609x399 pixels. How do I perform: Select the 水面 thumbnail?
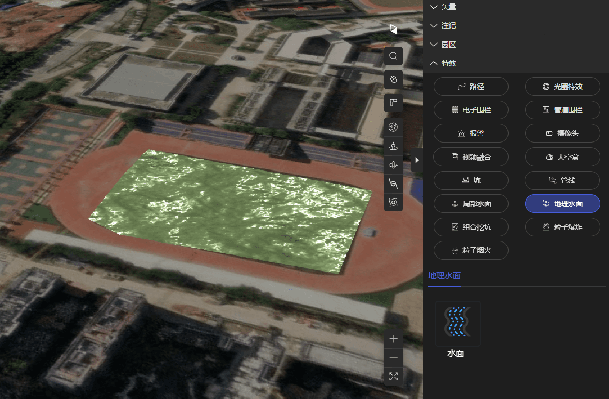457,324
